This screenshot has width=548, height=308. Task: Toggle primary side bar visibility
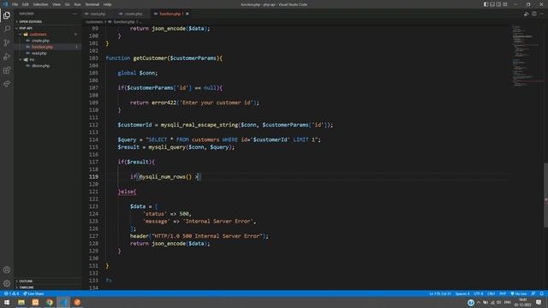pyautogui.click(x=485, y=4)
